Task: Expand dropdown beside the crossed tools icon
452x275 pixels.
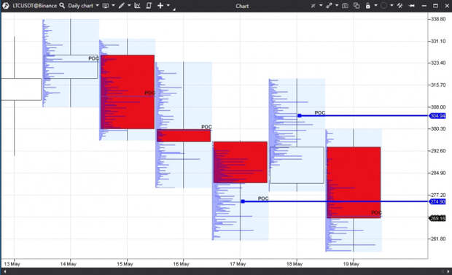Action: (321, 6)
